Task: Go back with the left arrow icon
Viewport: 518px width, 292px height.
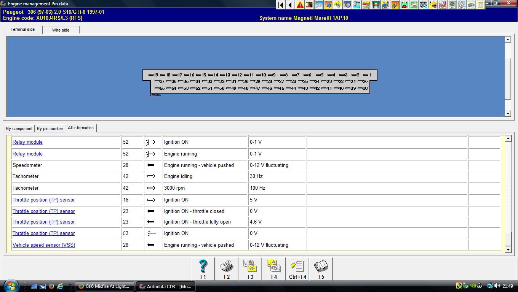Action: pyautogui.click(x=290, y=5)
